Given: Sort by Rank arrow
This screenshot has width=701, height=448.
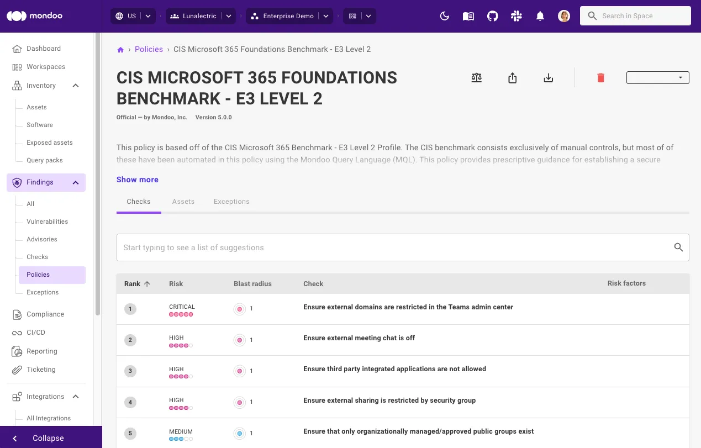Looking at the screenshot, I should (147, 284).
